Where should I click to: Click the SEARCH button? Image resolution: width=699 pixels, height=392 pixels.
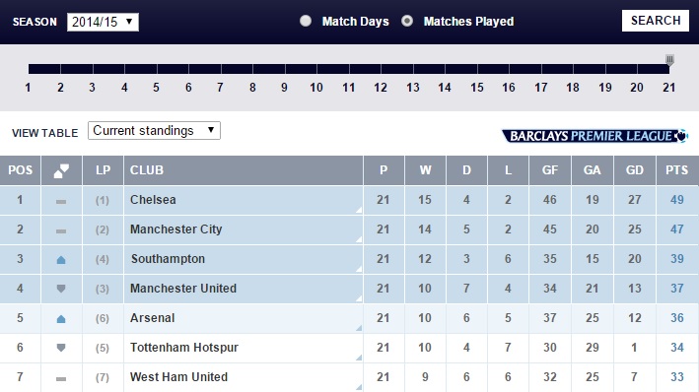(656, 21)
